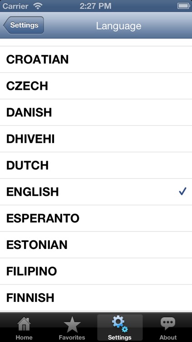
Task: Open the Home tab house icon
Action: coord(24,324)
